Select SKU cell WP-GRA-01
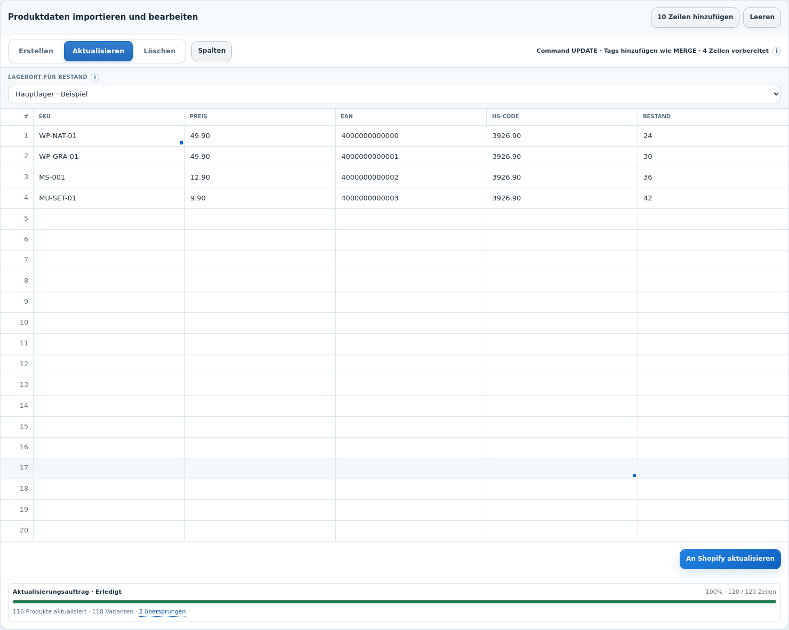Viewport: 789px width, 630px height. pyautogui.click(x=109, y=157)
